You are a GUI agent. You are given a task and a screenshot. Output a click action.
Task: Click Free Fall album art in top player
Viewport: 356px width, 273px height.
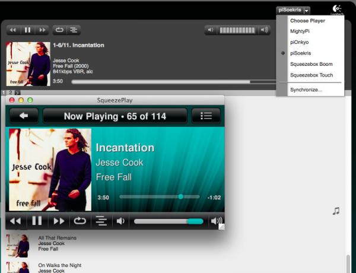click(x=28, y=64)
